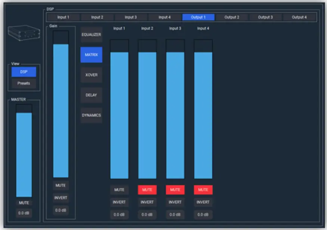The height and width of the screenshot is (230, 327).
Task: Mute Input 1 in the matrix
Action: coord(119,190)
